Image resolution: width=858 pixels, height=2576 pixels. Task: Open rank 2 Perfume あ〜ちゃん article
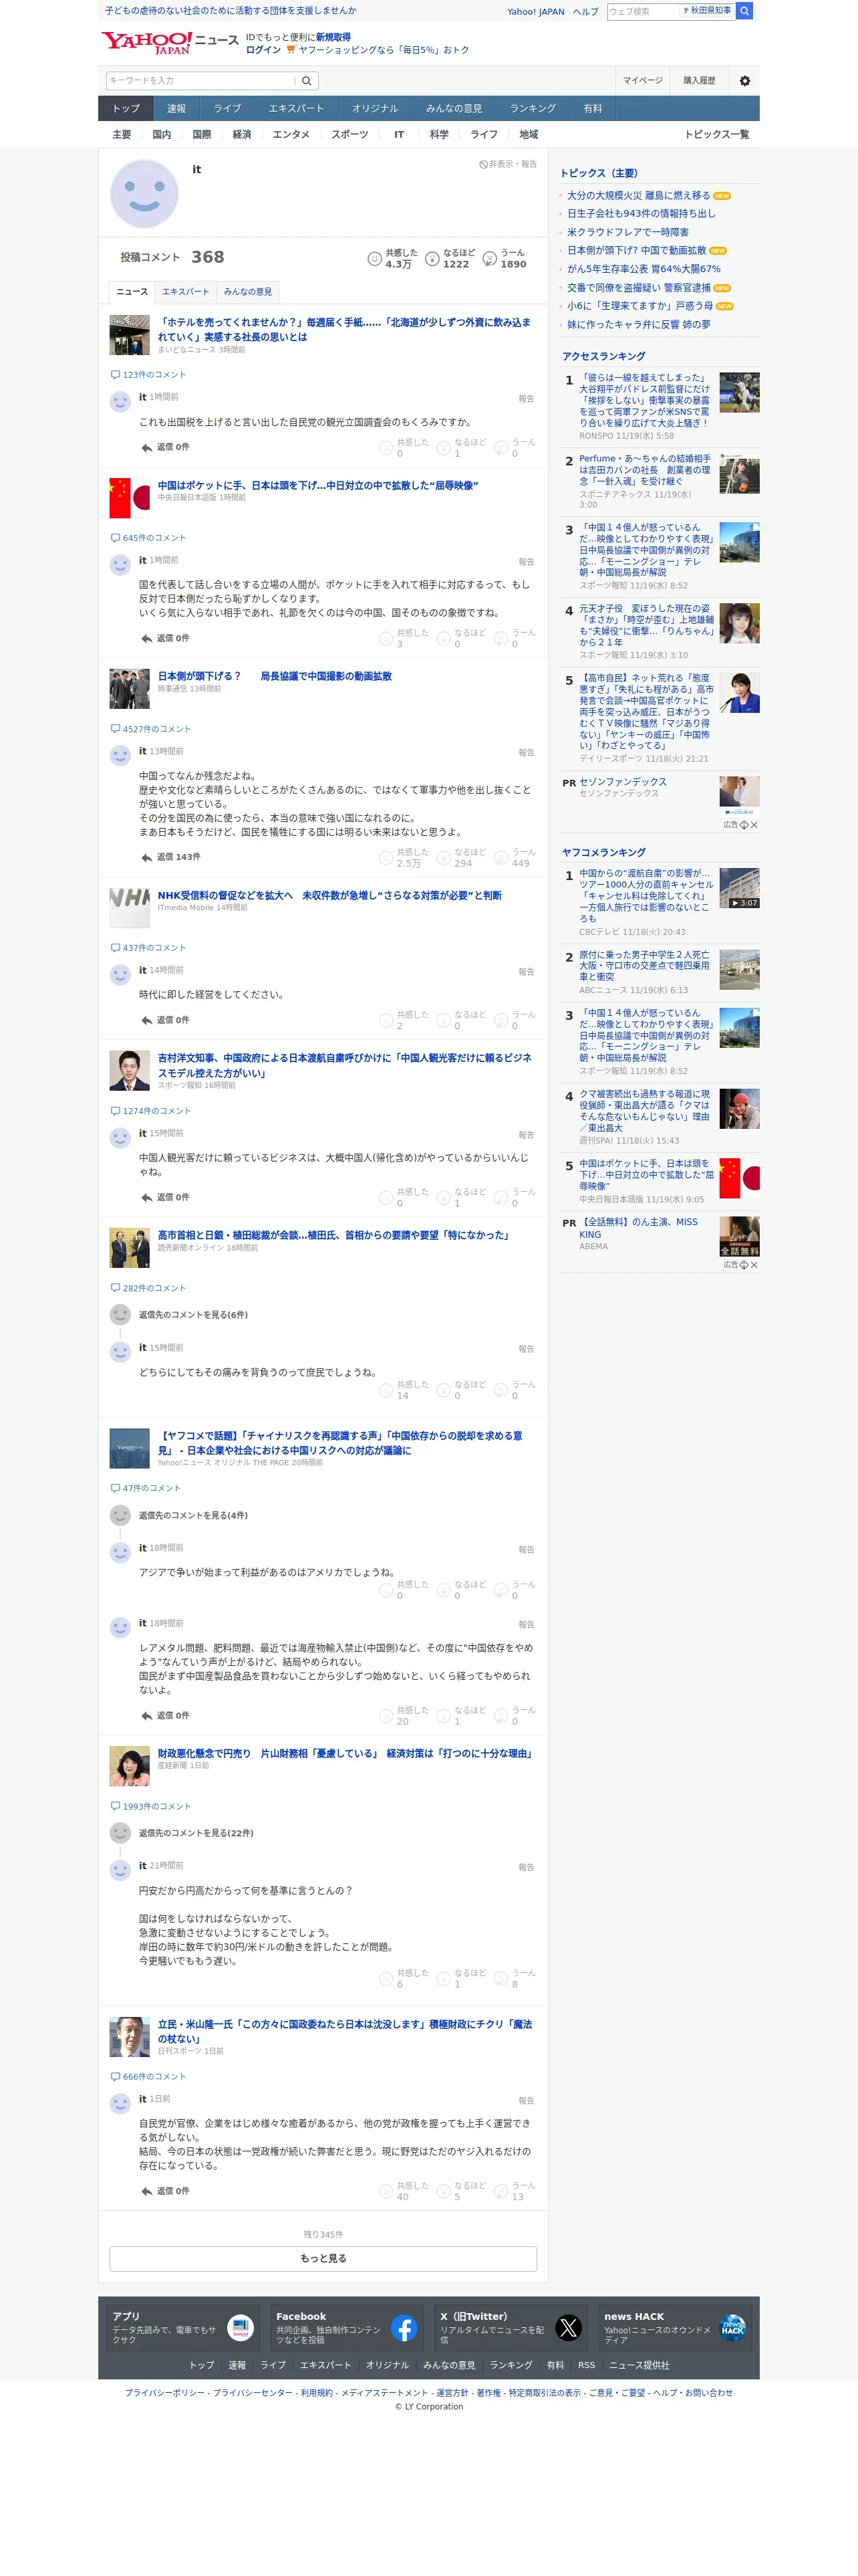click(x=644, y=470)
